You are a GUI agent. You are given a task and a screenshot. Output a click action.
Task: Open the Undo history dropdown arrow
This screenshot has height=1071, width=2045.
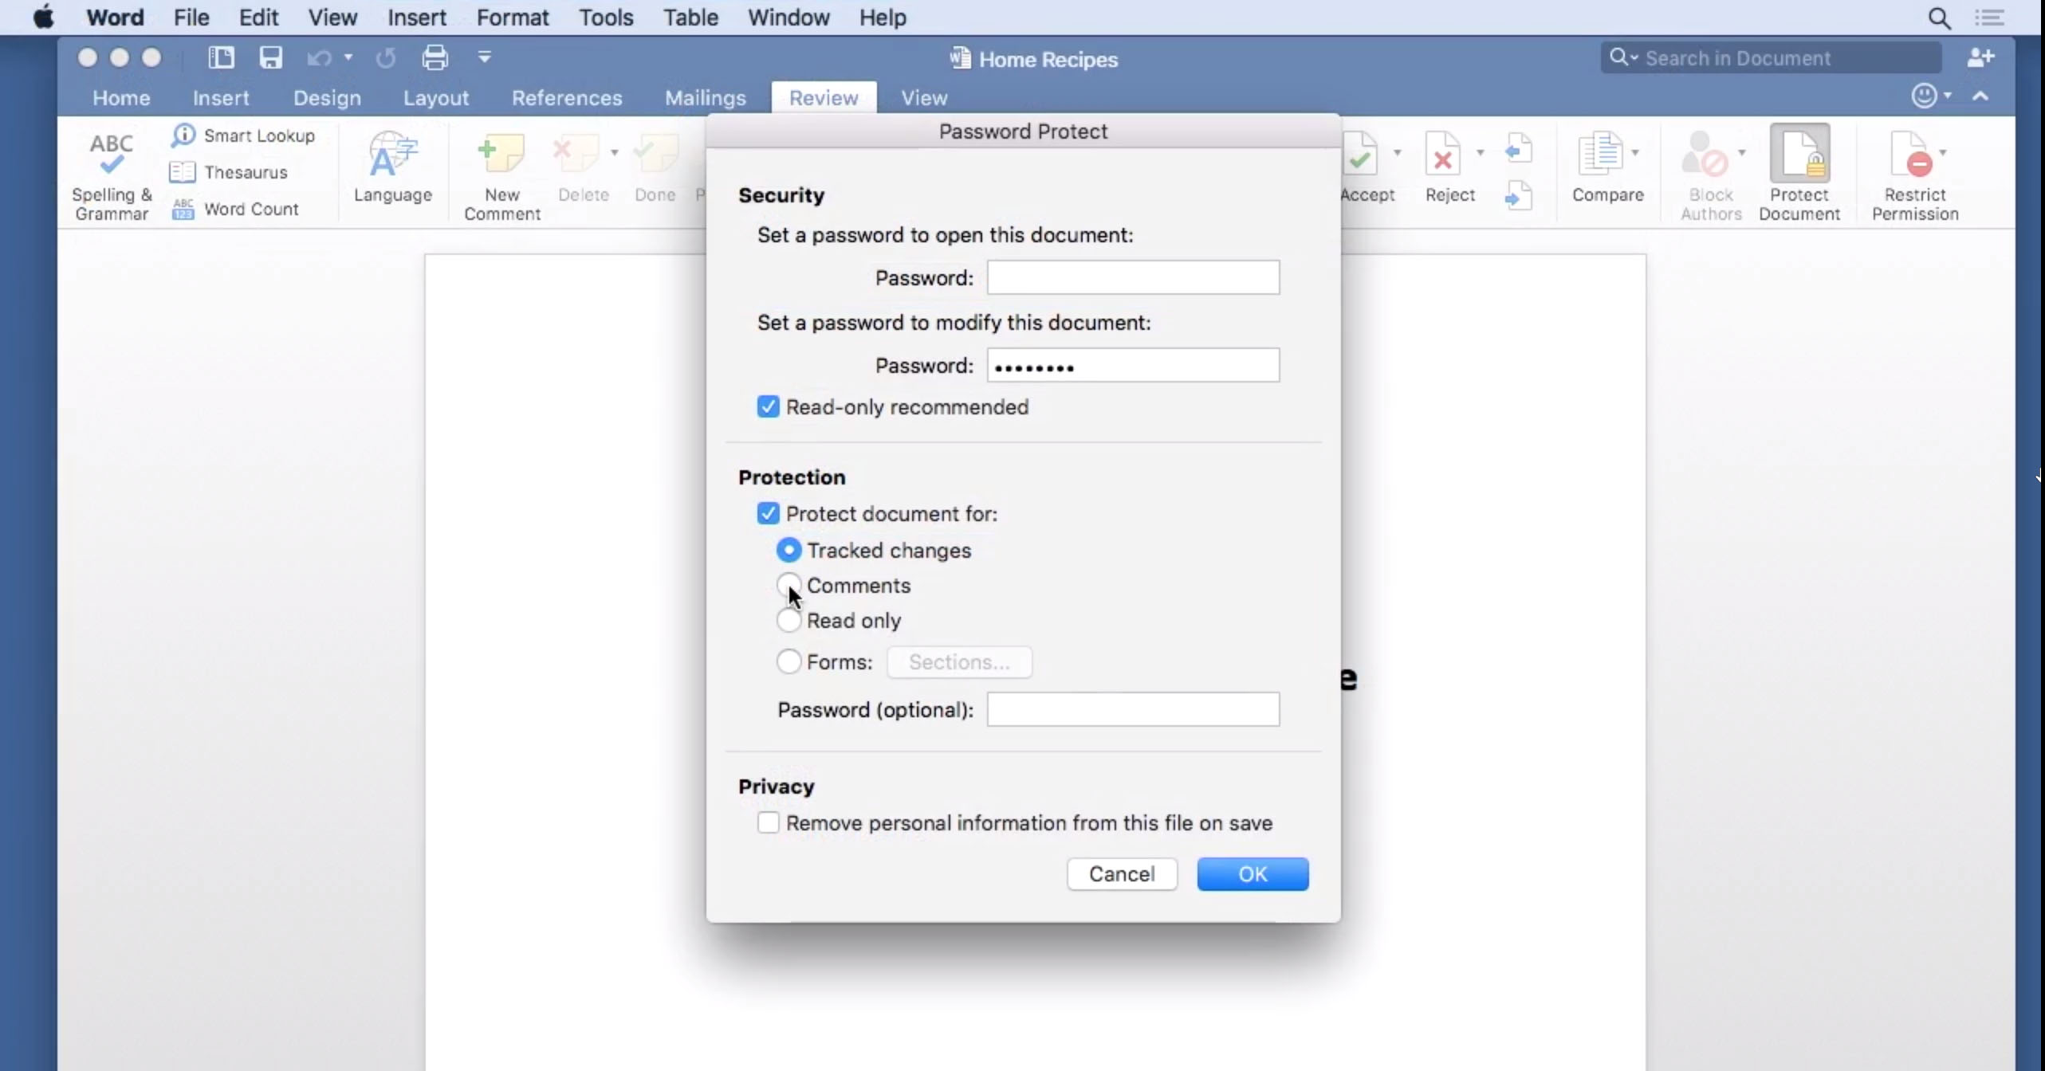[348, 57]
